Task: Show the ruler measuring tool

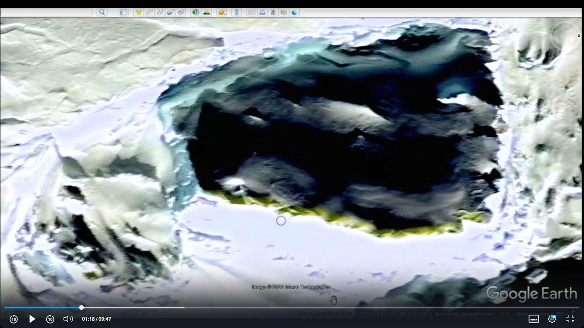Action: [x=237, y=12]
